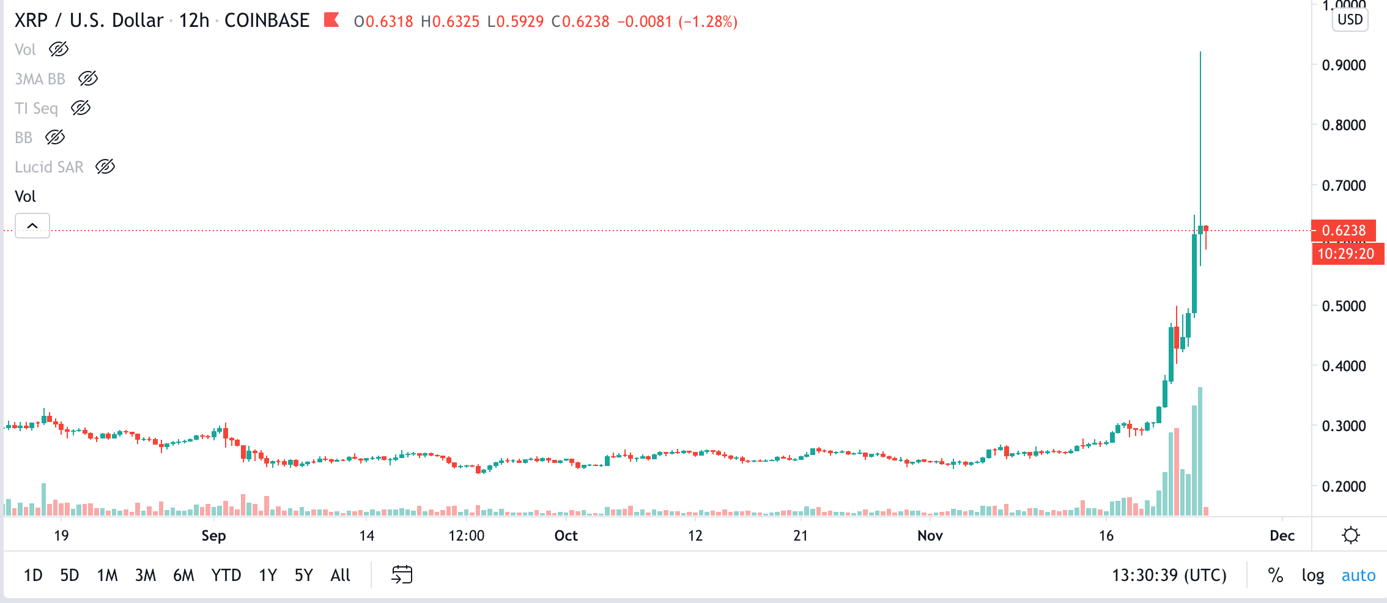
Task: Click the red broker logo beside COINBASE
Action: [331, 21]
